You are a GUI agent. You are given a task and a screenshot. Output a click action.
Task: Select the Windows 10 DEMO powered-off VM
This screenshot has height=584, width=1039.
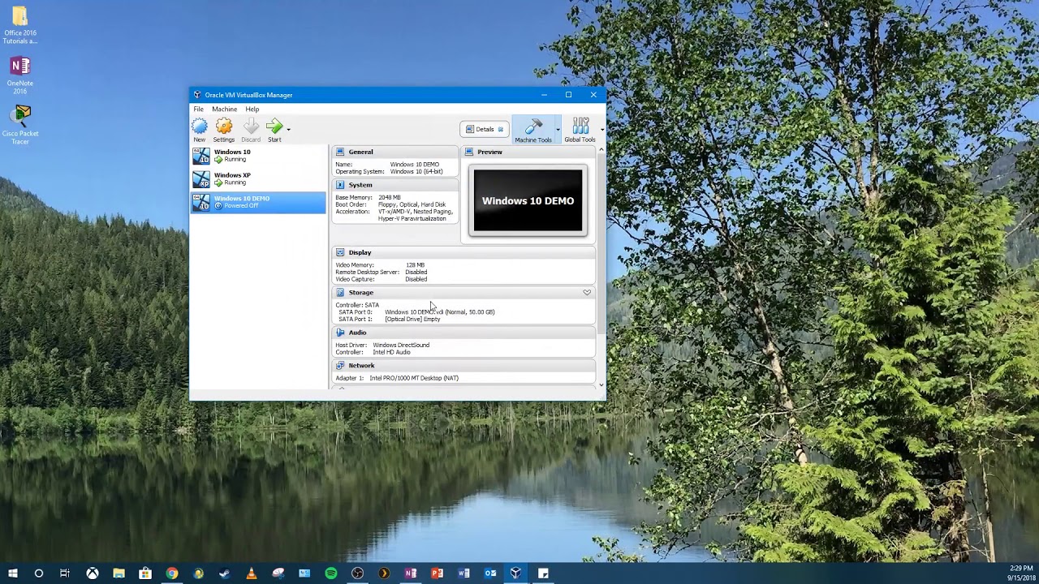coord(259,202)
